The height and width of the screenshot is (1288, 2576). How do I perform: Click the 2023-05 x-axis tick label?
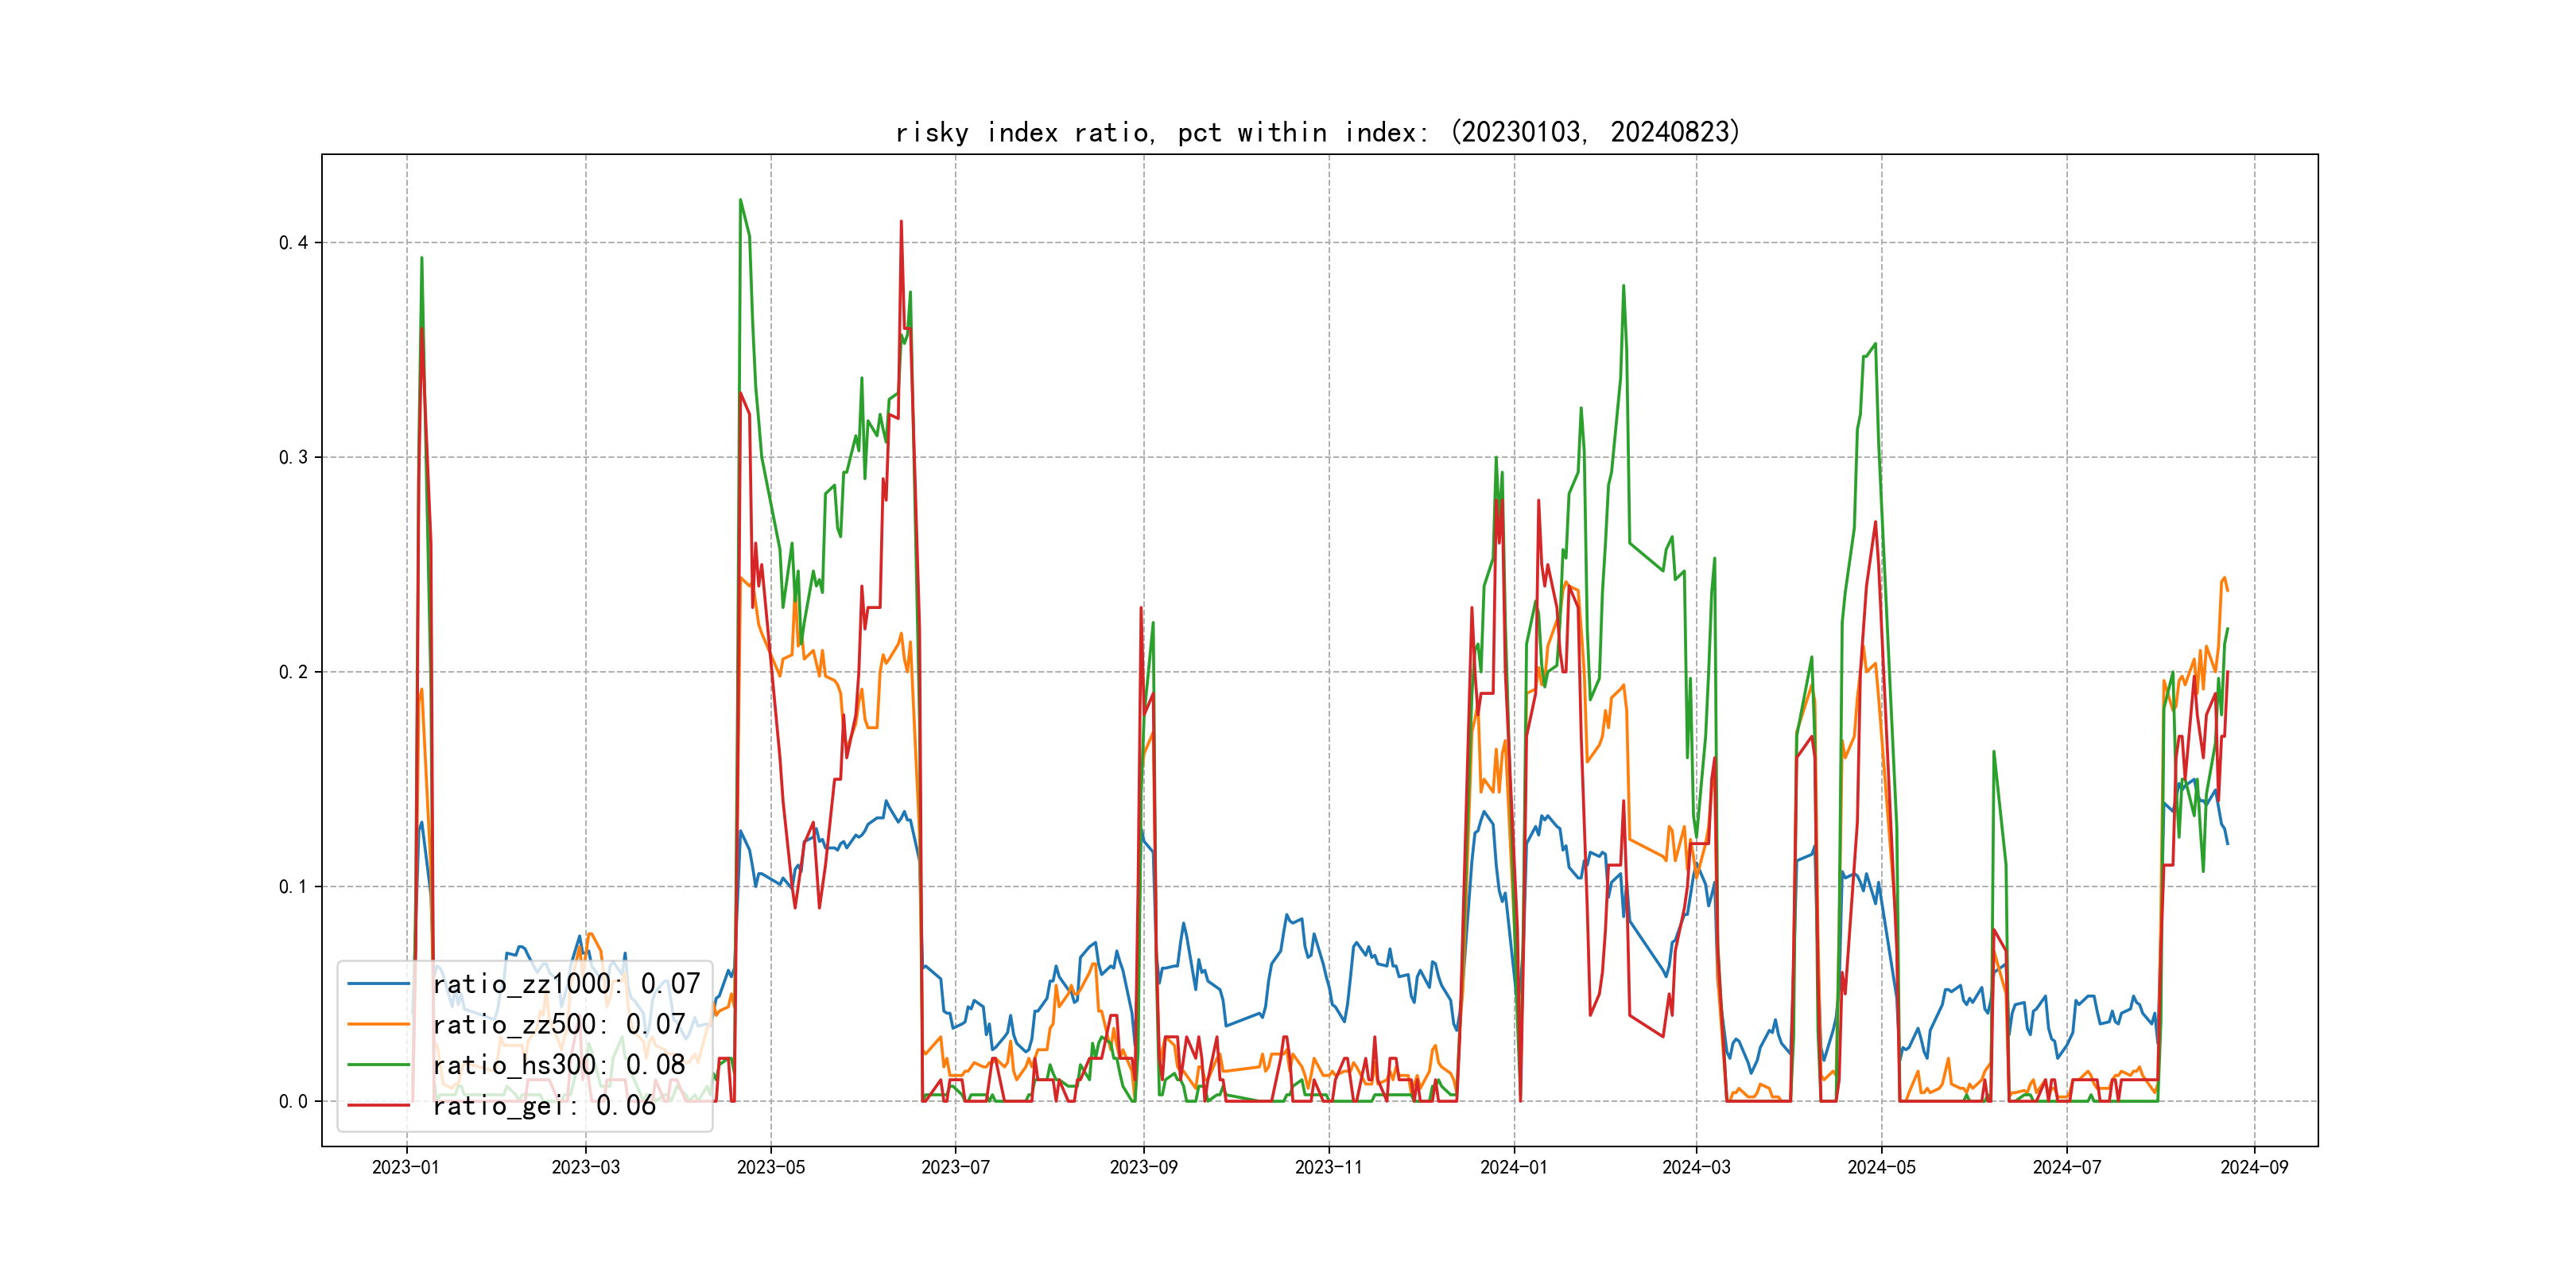coord(771,1168)
